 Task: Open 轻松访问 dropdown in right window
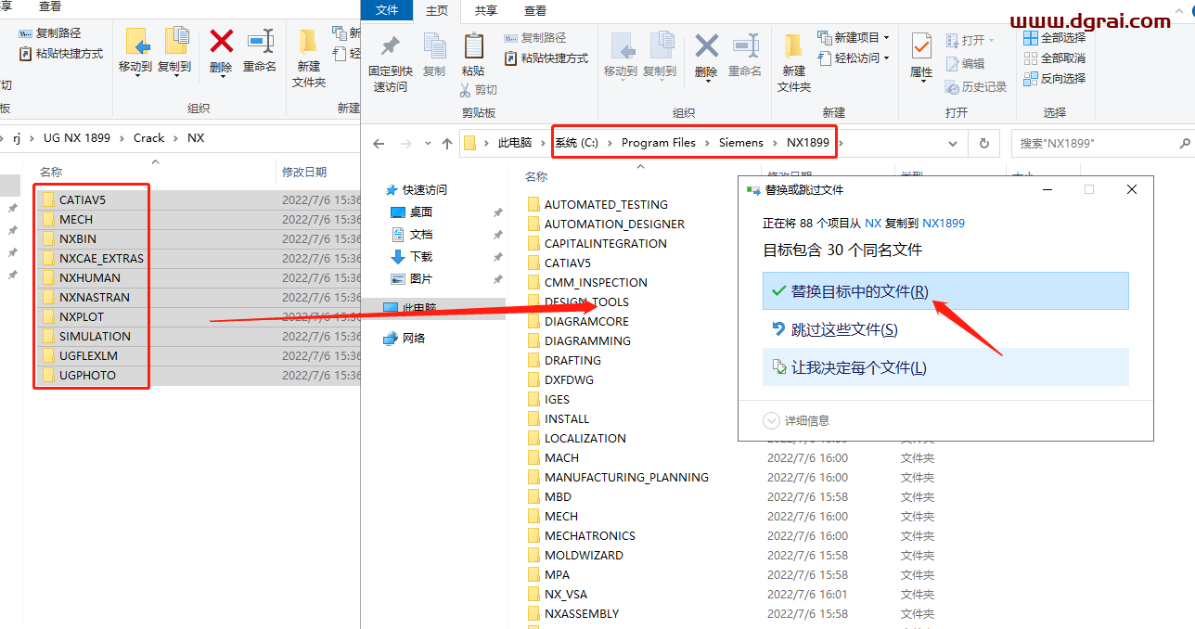pyautogui.click(x=854, y=58)
